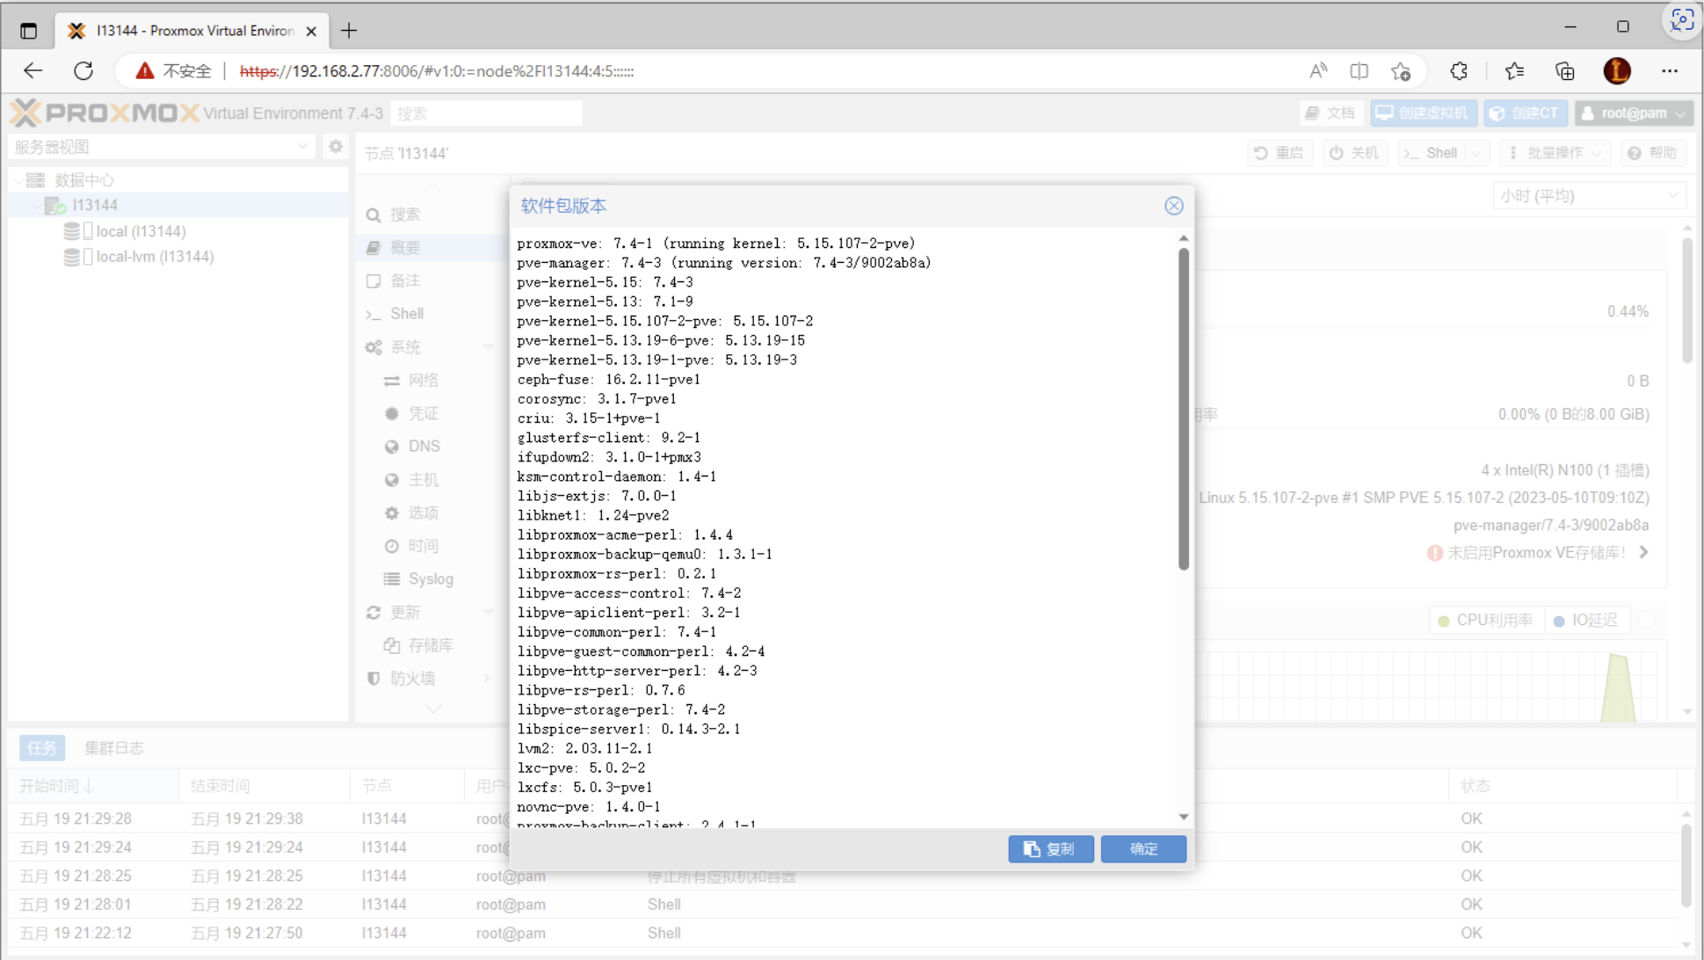
Task: Click the confirm (确定) button
Action: (x=1142, y=848)
